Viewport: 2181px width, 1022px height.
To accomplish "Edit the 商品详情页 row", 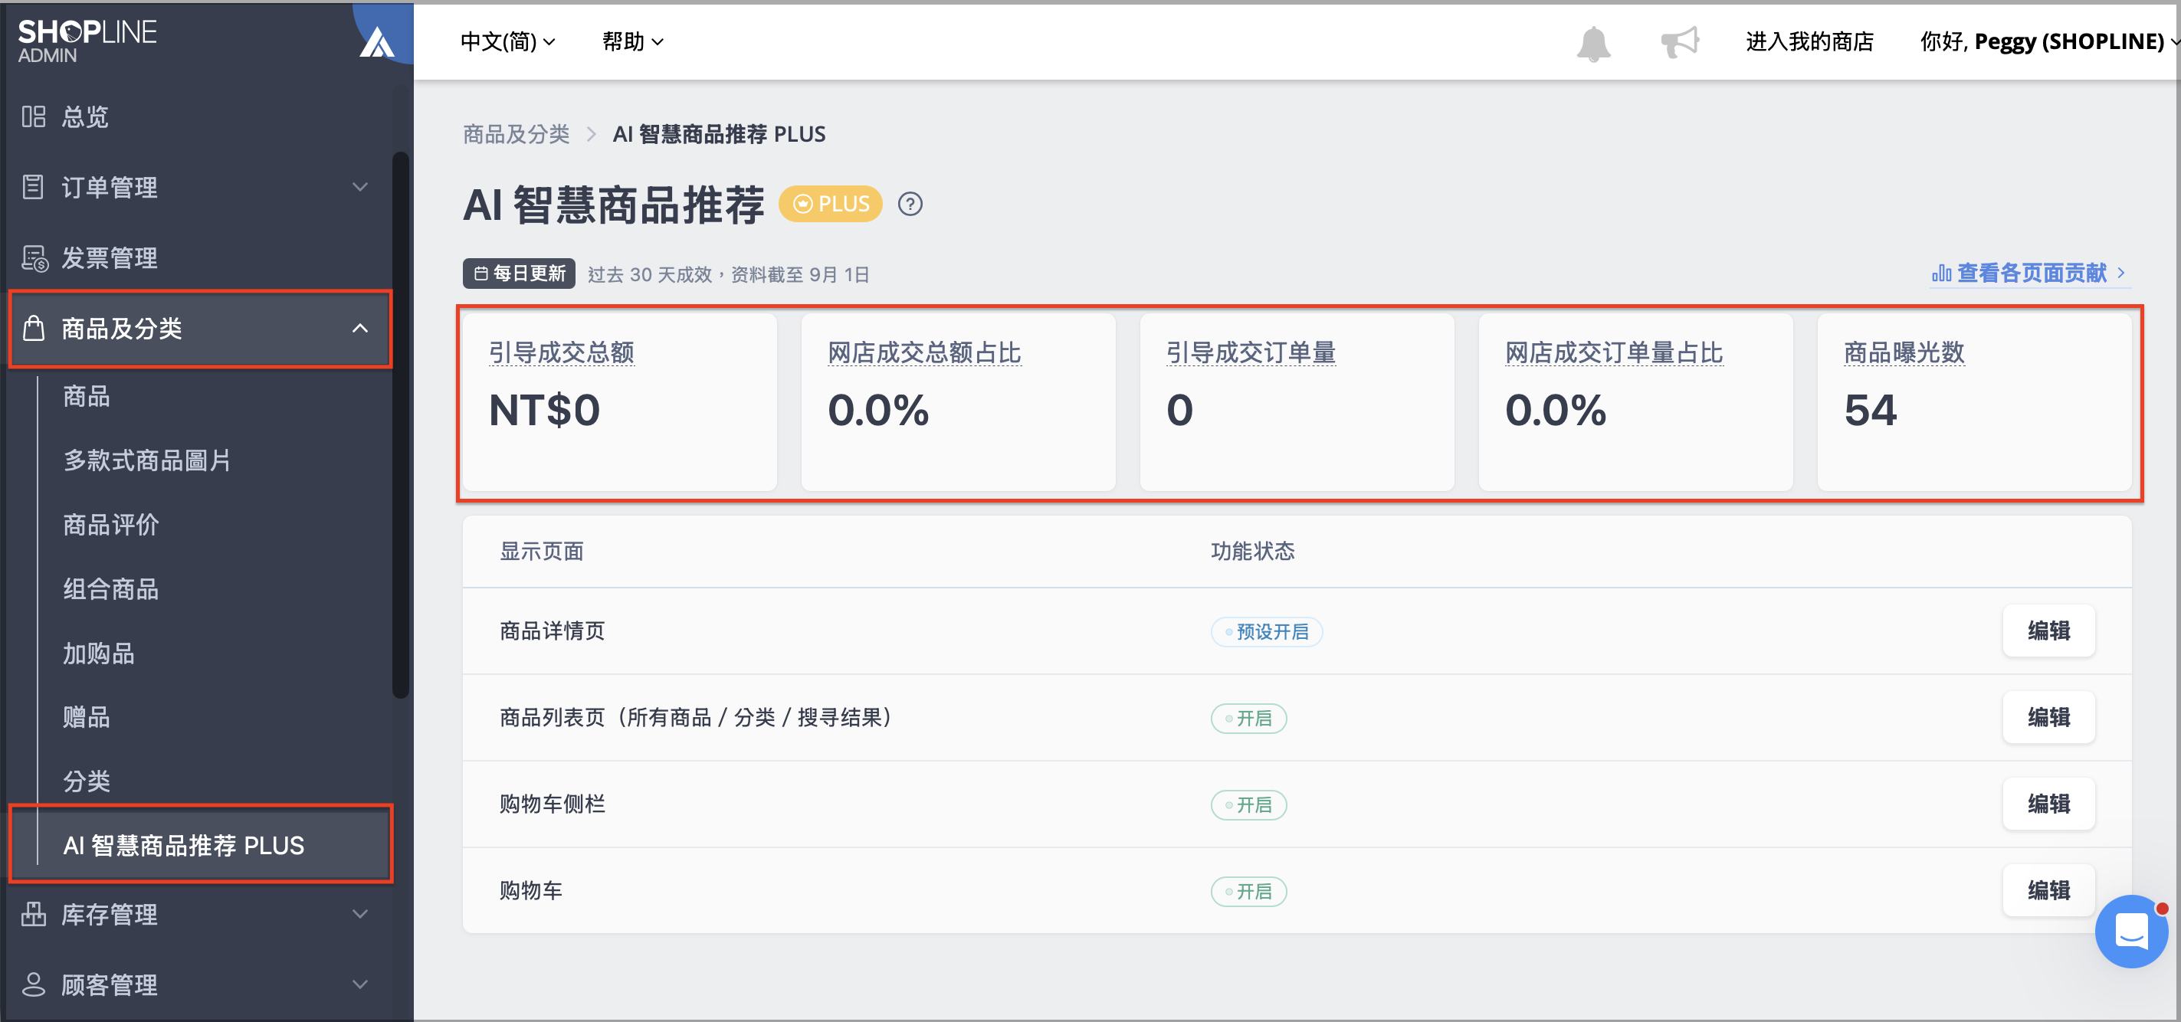I will (x=2048, y=631).
